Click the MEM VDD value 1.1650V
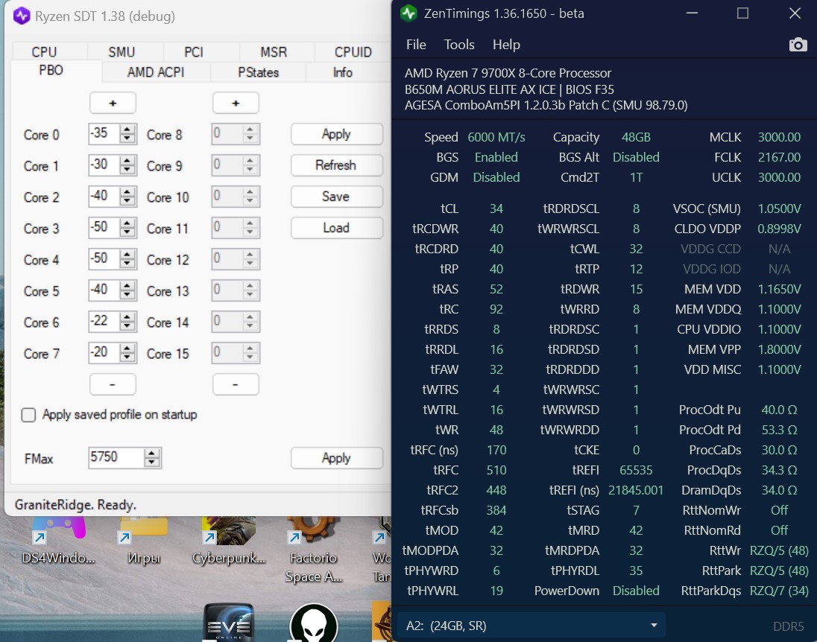Image resolution: width=817 pixels, height=642 pixels. click(779, 290)
